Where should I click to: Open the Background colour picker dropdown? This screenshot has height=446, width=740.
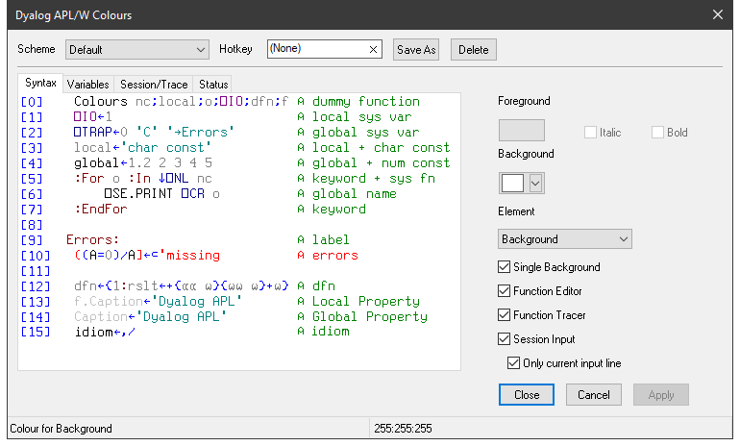point(536,183)
